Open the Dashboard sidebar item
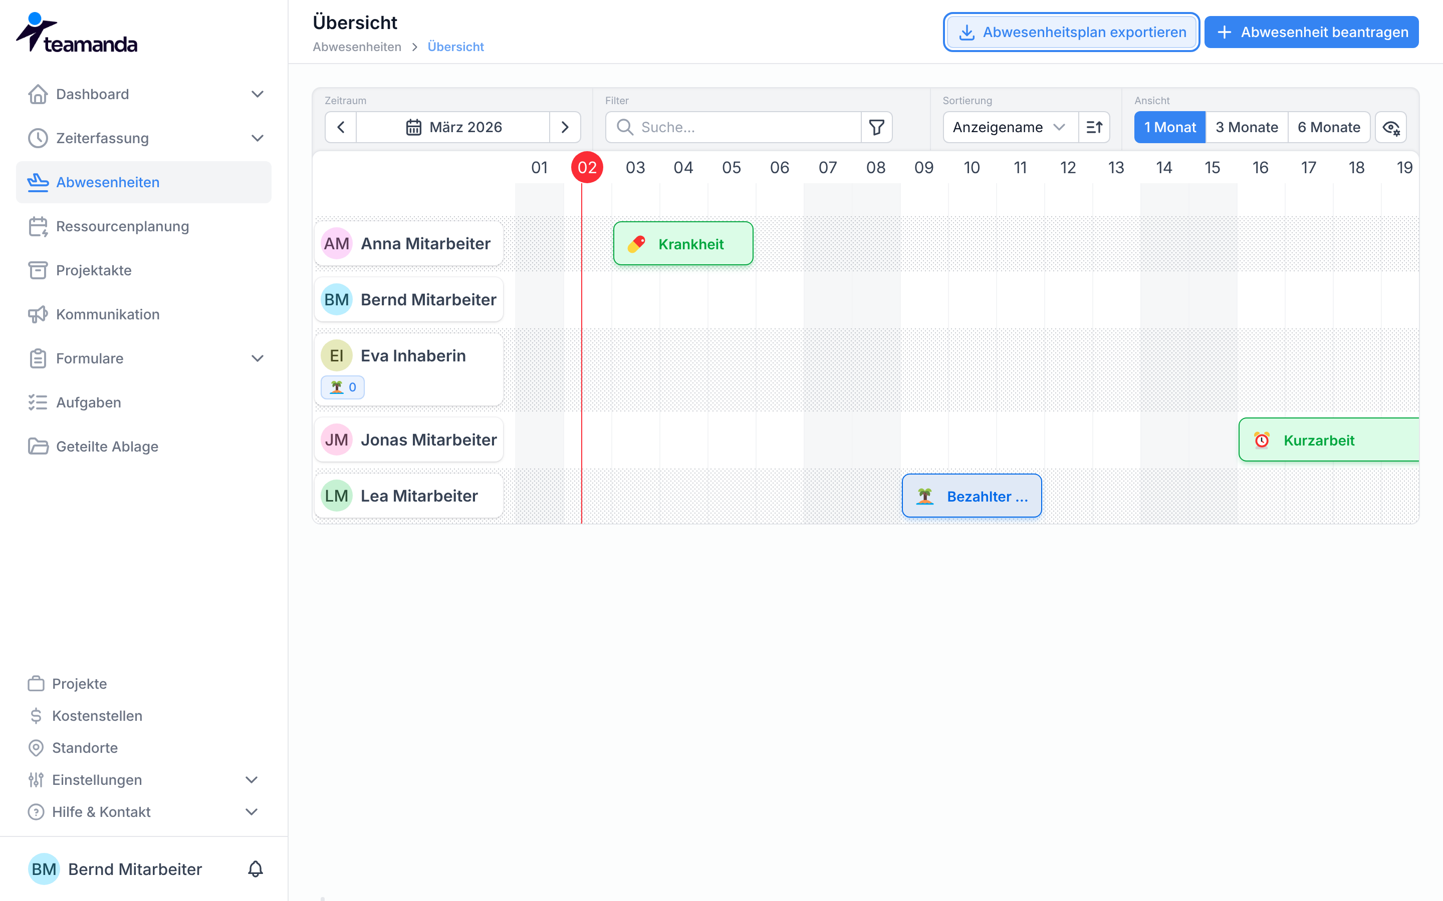 click(x=143, y=94)
